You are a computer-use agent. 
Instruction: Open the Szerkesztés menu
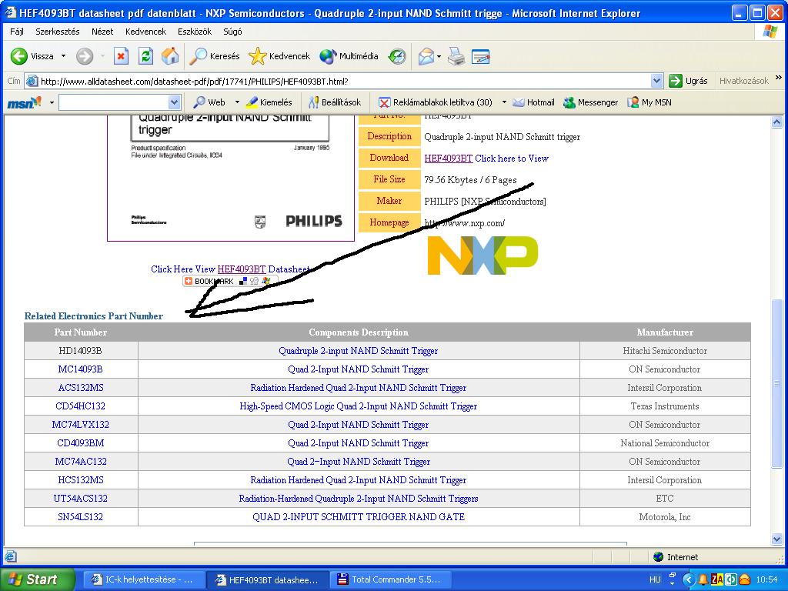57,32
